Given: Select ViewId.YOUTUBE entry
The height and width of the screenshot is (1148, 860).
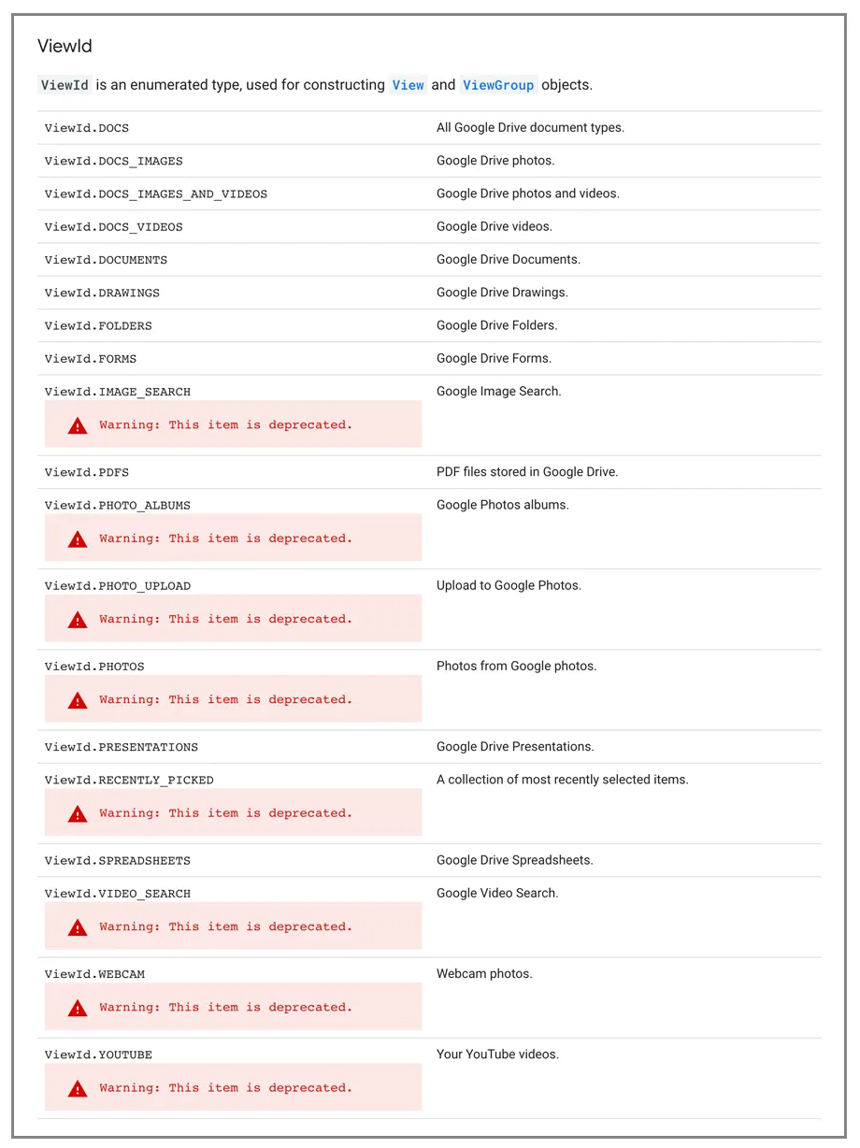Looking at the screenshot, I should (x=98, y=1055).
